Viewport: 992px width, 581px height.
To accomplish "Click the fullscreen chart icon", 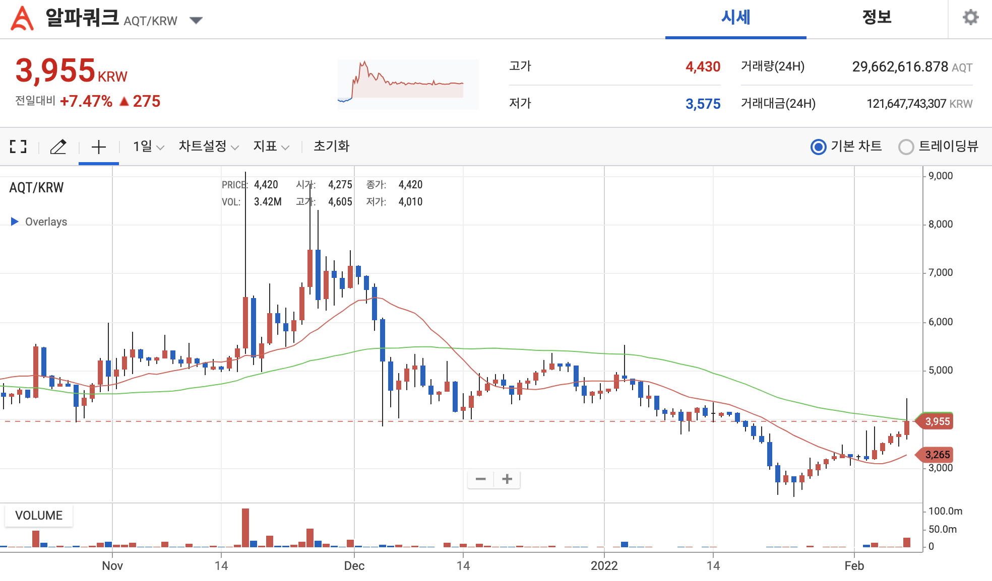I will tap(18, 147).
